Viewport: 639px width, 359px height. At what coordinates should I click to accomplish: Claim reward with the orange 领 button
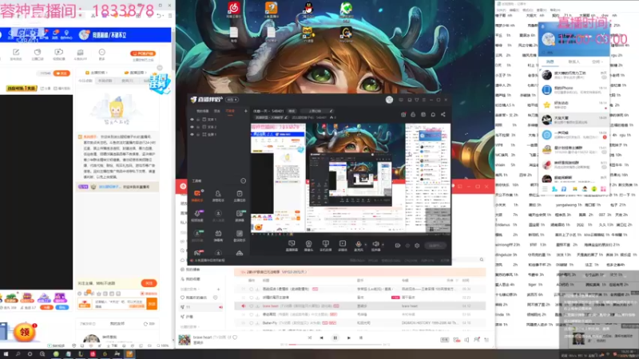click(x=25, y=332)
